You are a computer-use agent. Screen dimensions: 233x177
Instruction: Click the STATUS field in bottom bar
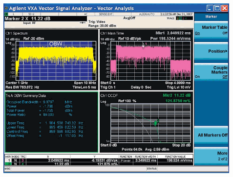point(151,169)
